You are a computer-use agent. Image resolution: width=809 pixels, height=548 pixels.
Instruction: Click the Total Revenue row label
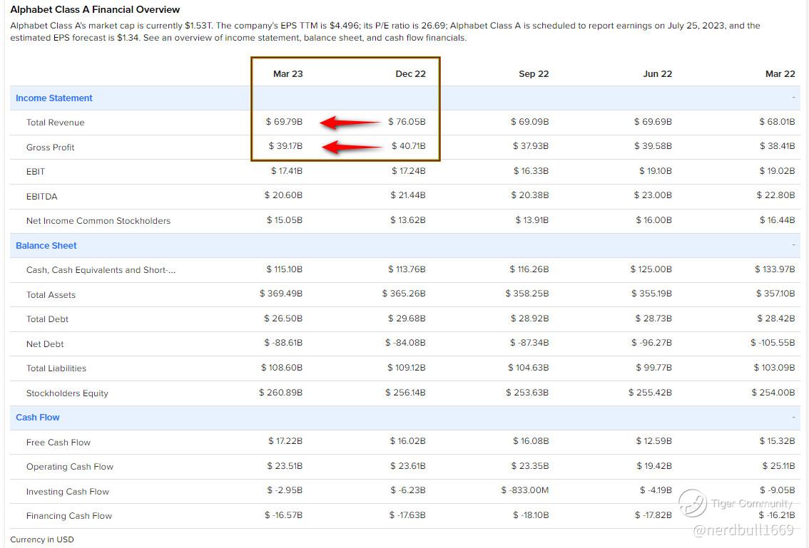pyautogui.click(x=56, y=123)
